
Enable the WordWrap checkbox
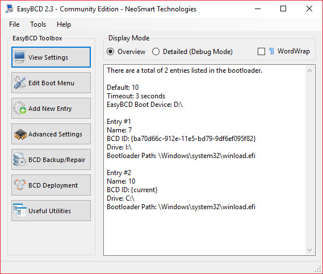[261, 51]
